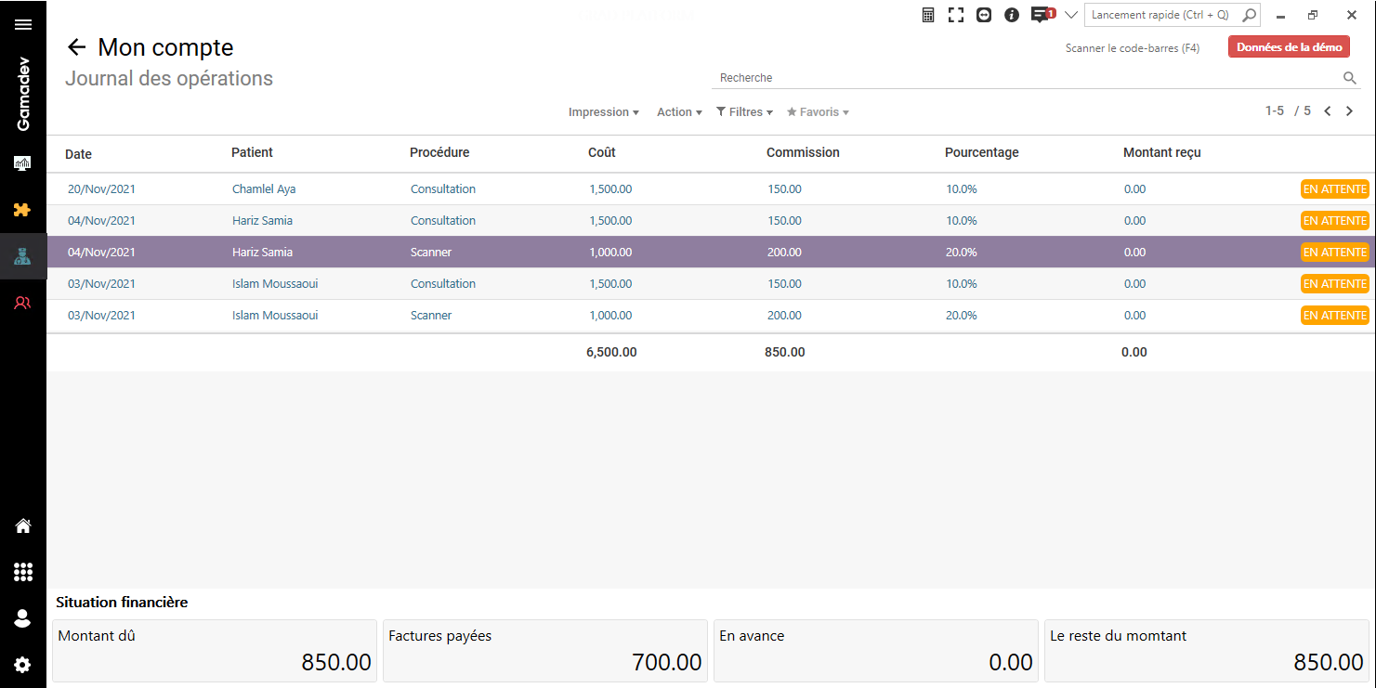
Task: Open the Favoris dropdown
Action: (x=818, y=112)
